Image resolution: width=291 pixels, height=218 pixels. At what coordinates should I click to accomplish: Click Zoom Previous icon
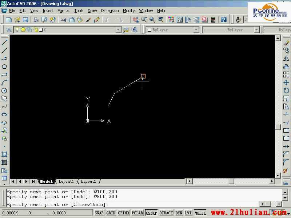(x=160, y=20)
